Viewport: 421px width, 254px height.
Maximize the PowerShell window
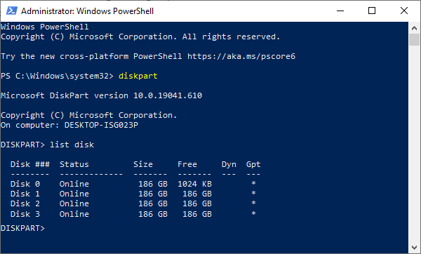click(372, 11)
